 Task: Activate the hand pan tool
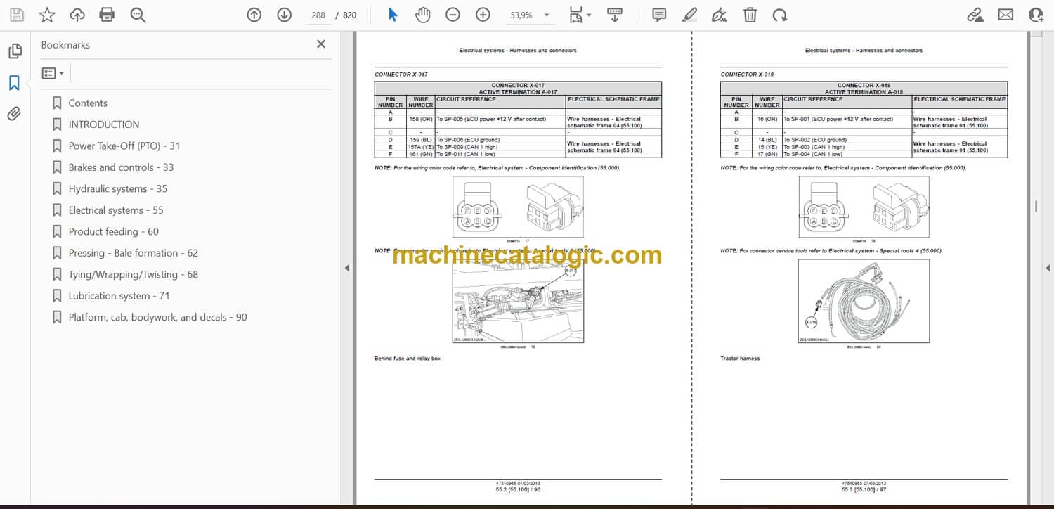tap(422, 15)
